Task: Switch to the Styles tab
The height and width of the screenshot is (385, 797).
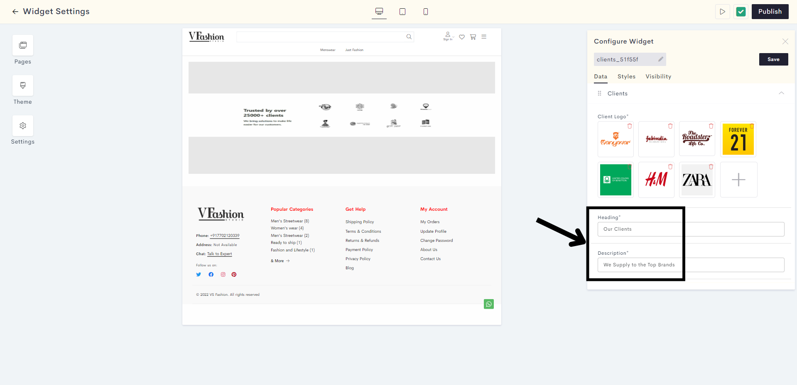Action: [626, 77]
